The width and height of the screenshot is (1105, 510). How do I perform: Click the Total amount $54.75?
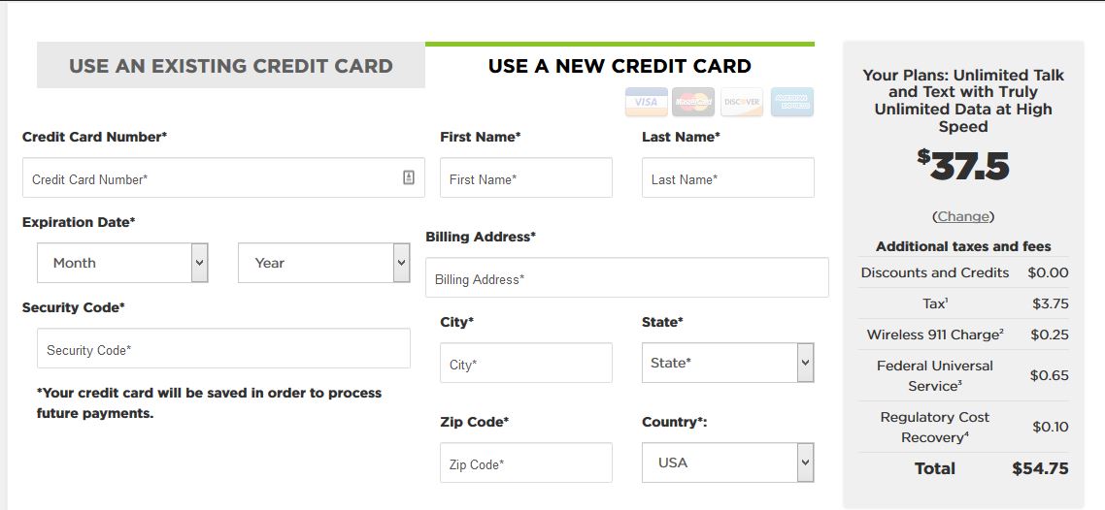pos(1040,468)
